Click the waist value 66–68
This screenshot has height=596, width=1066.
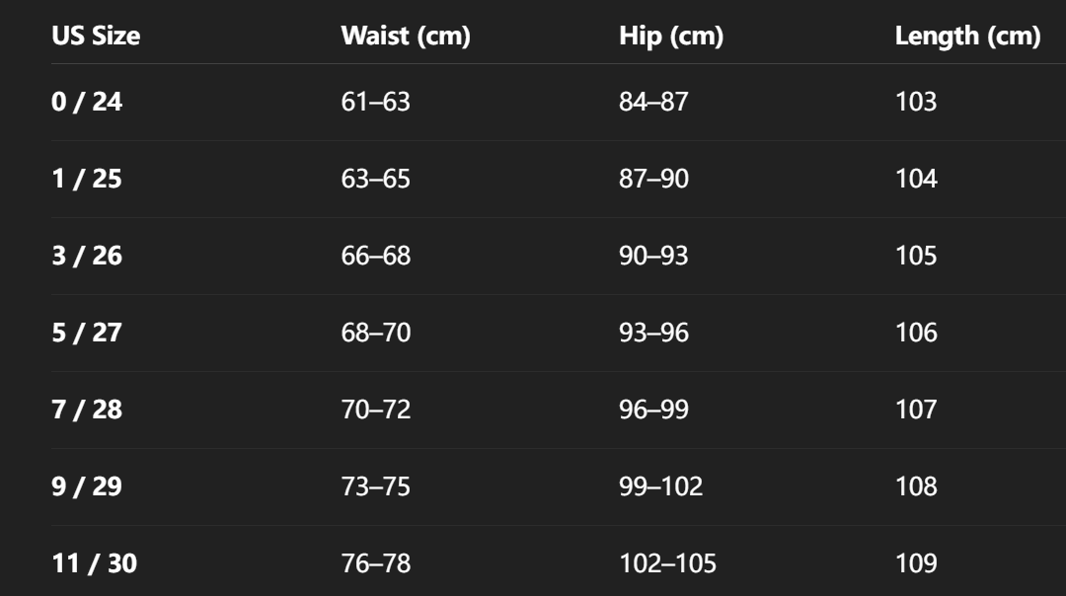pyautogui.click(x=375, y=256)
